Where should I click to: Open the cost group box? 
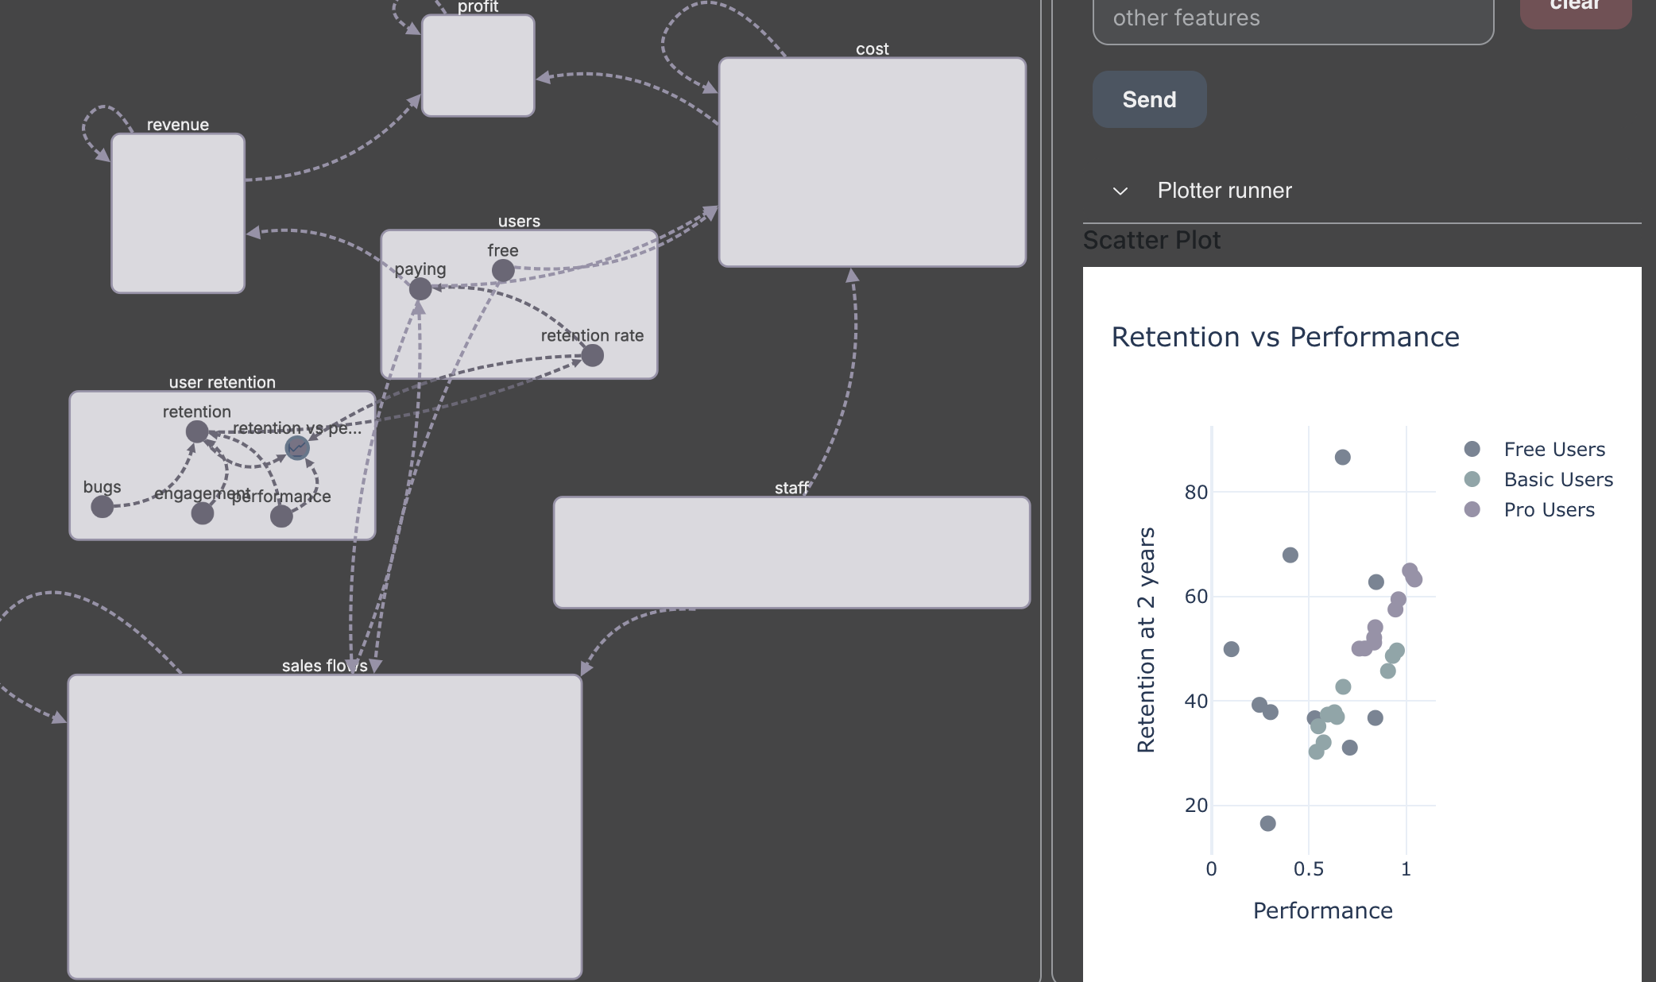click(x=872, y=162)
